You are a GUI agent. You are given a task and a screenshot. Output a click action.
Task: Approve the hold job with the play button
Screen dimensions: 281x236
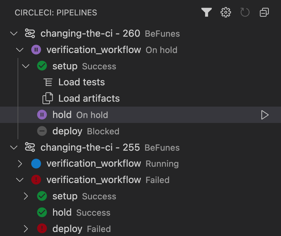[265, 115]
